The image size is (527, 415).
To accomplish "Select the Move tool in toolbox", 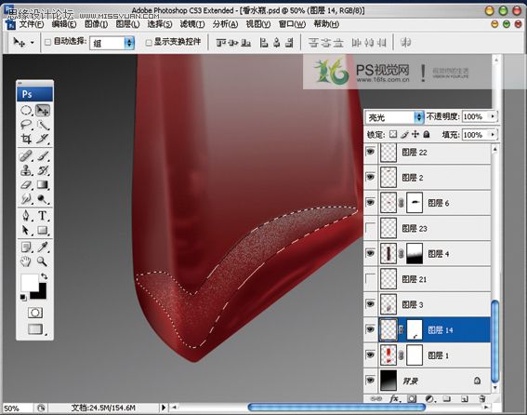I will tap(43, 111).
